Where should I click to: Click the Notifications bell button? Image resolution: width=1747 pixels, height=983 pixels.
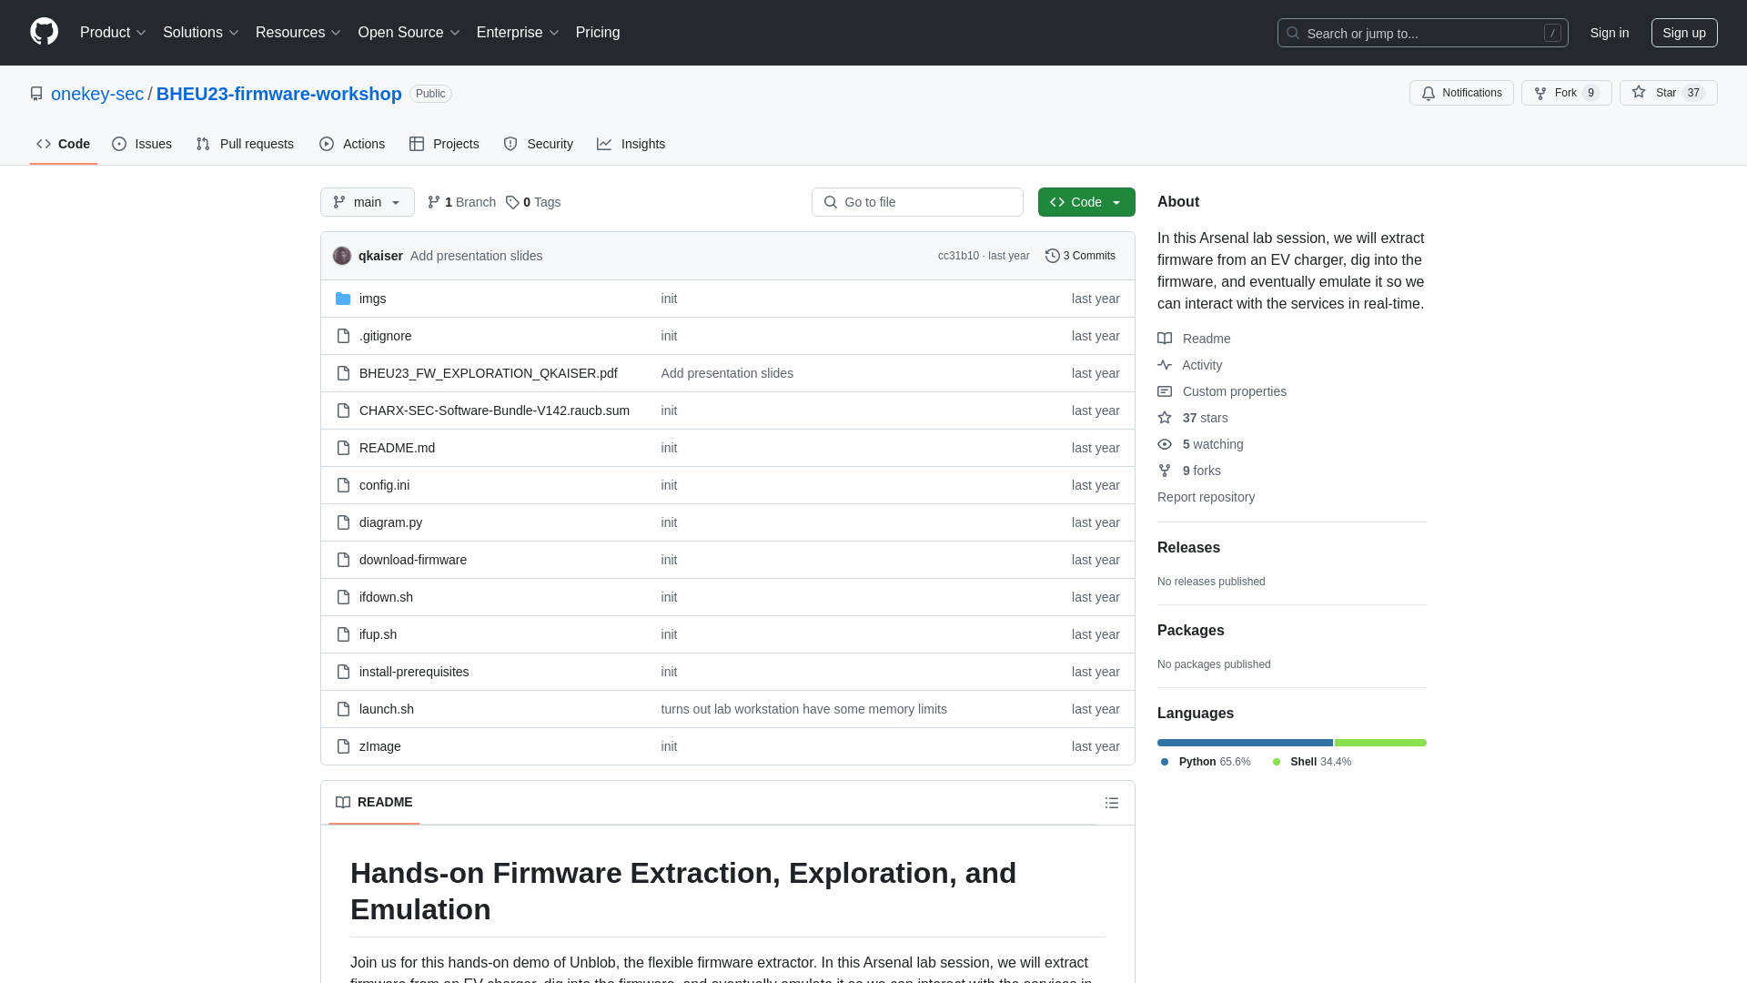point(1461,93)
